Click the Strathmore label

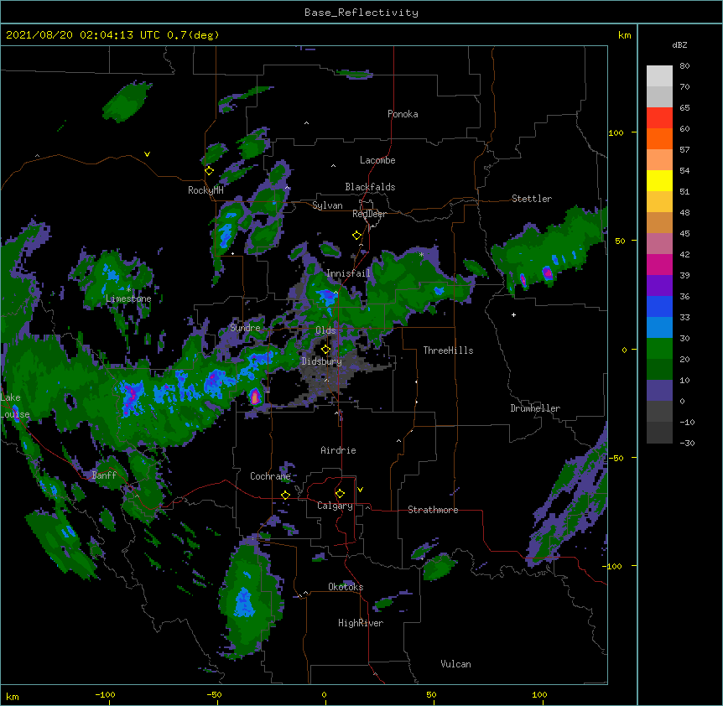point(433,510)
